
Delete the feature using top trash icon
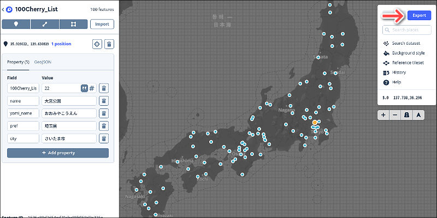click(x=109, y=44)
